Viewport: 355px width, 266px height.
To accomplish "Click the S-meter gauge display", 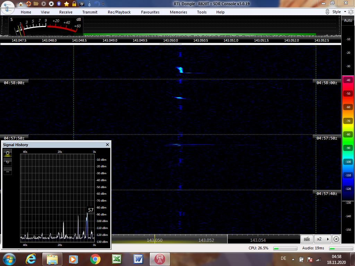I will pos(46,26).
